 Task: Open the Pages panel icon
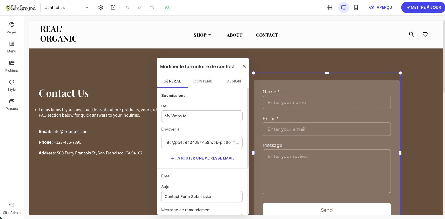pyautogui.click(x=12, y=25)
